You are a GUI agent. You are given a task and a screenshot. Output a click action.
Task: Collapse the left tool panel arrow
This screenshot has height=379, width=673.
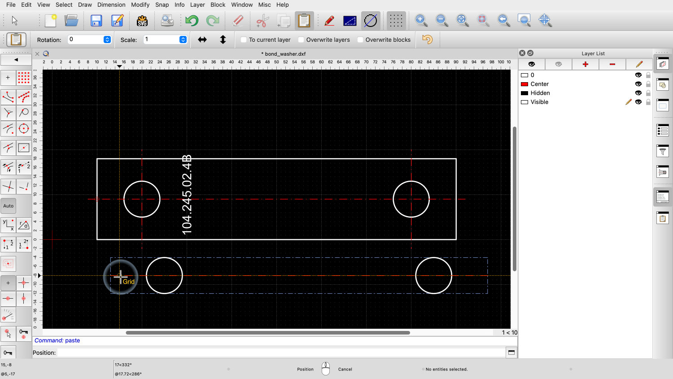click(x=16, y=60)
